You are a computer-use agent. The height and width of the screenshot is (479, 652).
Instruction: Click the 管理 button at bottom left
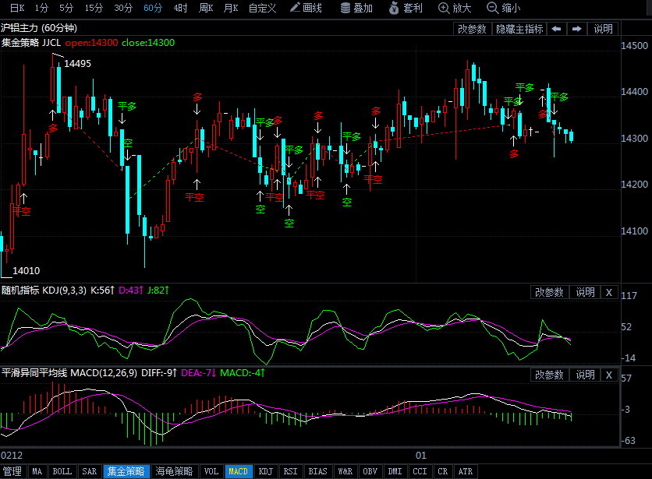point(12,471)
